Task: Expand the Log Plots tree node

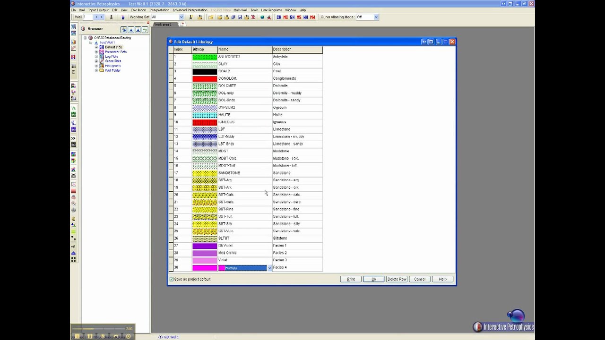Action: point(96,57)
